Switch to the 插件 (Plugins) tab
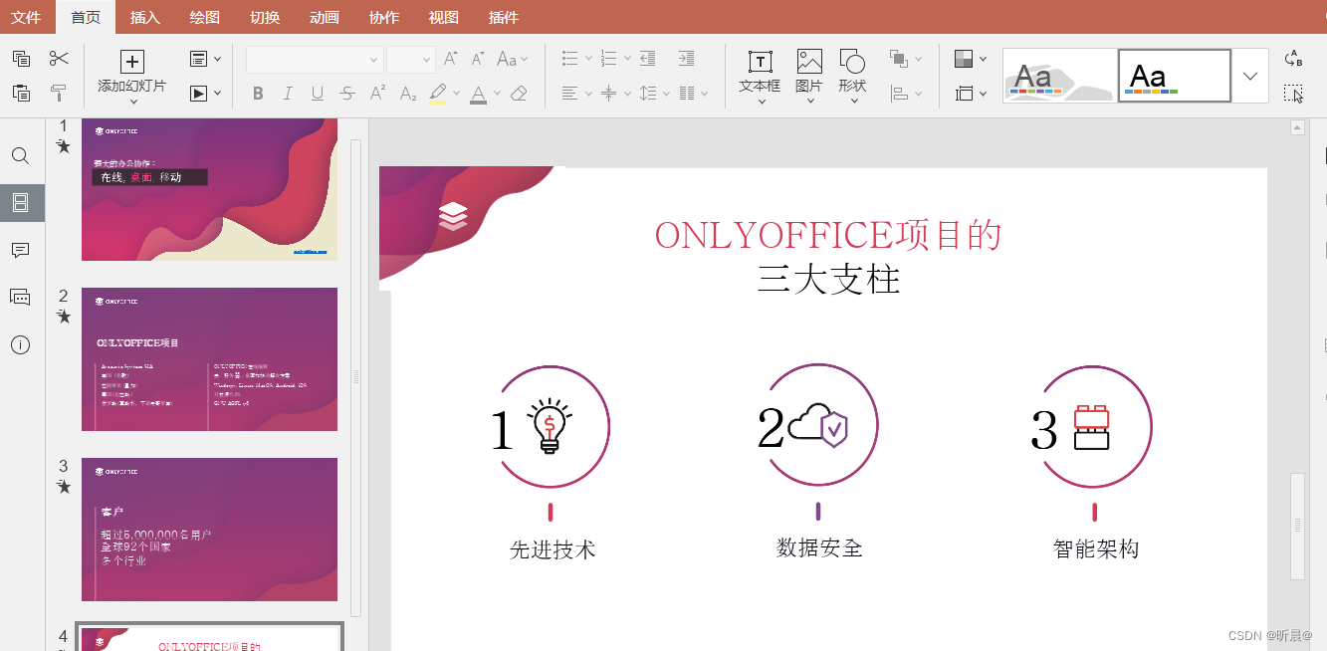 (x=504, y=17)
